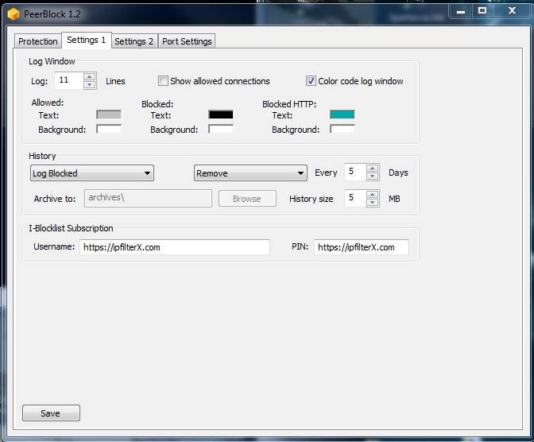
Task: Switch to the Protection tab
Action: (x=38, y=41)
